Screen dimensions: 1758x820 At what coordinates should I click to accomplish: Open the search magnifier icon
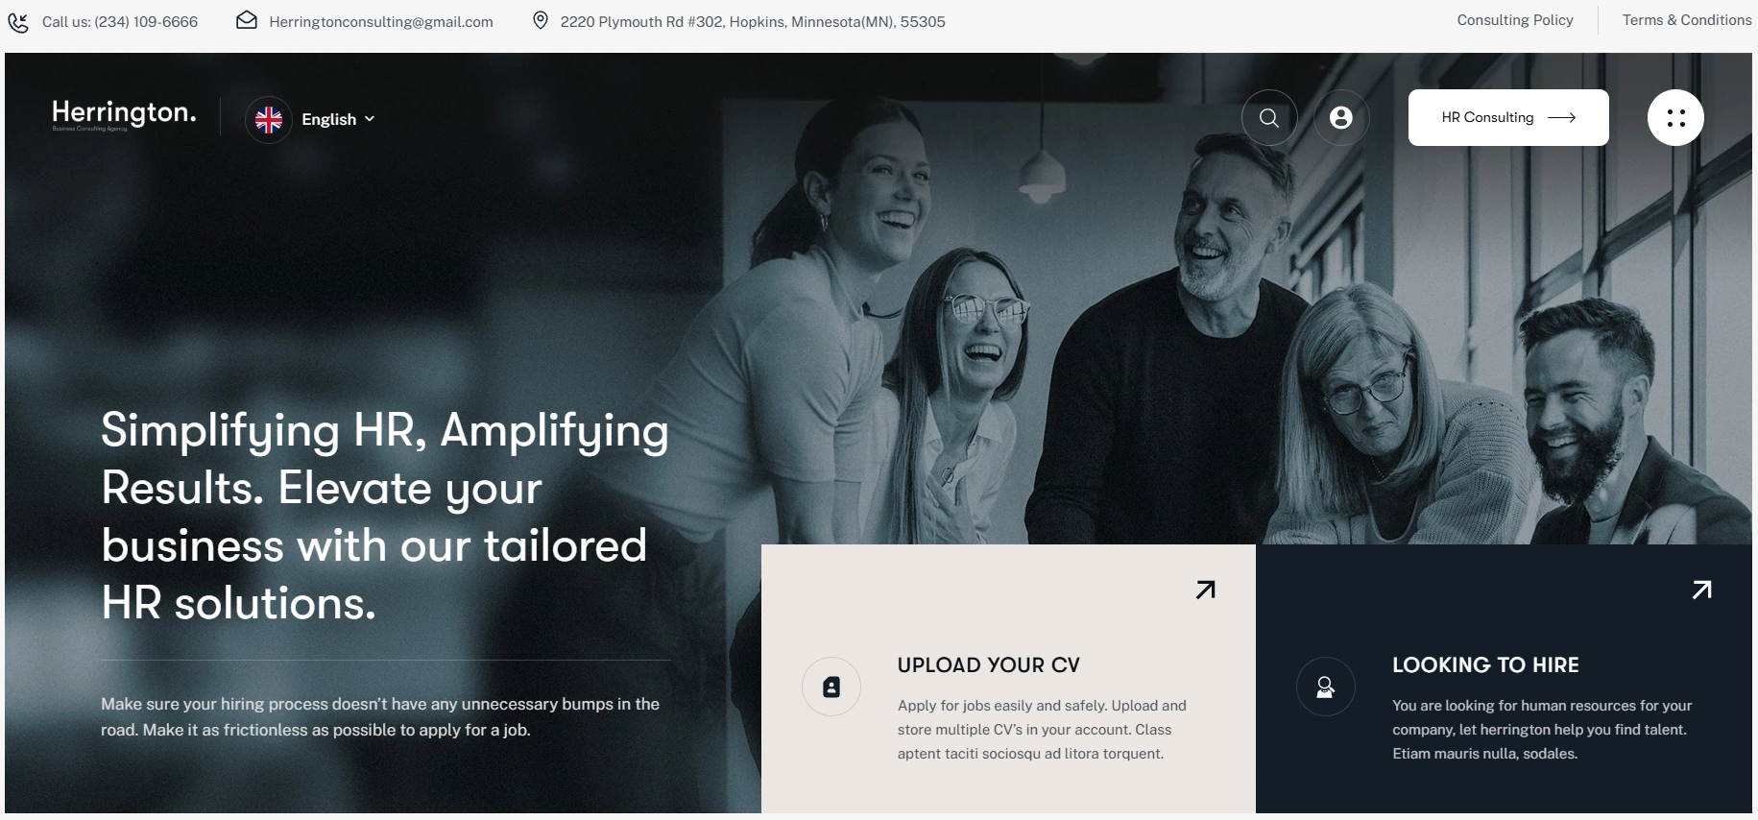1269,118
